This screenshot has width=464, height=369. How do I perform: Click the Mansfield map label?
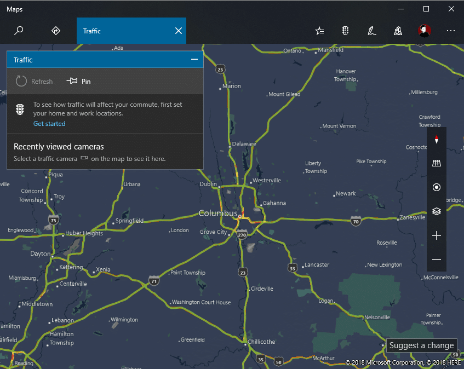point(330,50)
